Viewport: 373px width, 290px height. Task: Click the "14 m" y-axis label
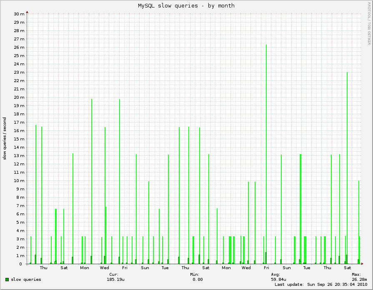click(19, 147)
